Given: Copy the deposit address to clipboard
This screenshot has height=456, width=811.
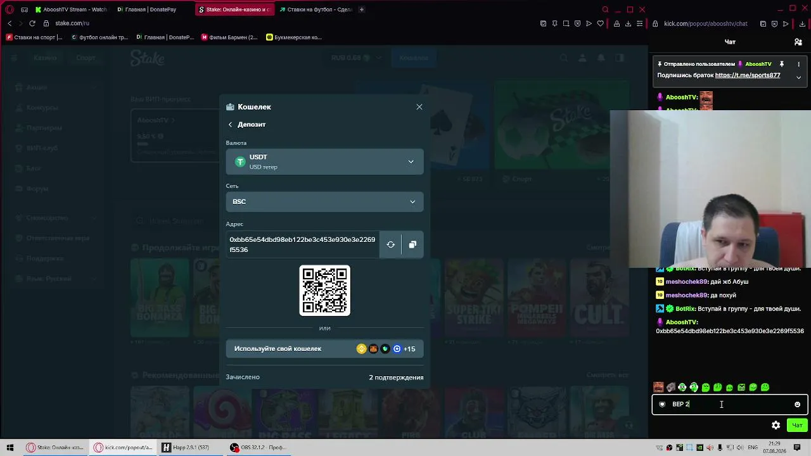Looking at the screenshot, I should pos(412,244).
